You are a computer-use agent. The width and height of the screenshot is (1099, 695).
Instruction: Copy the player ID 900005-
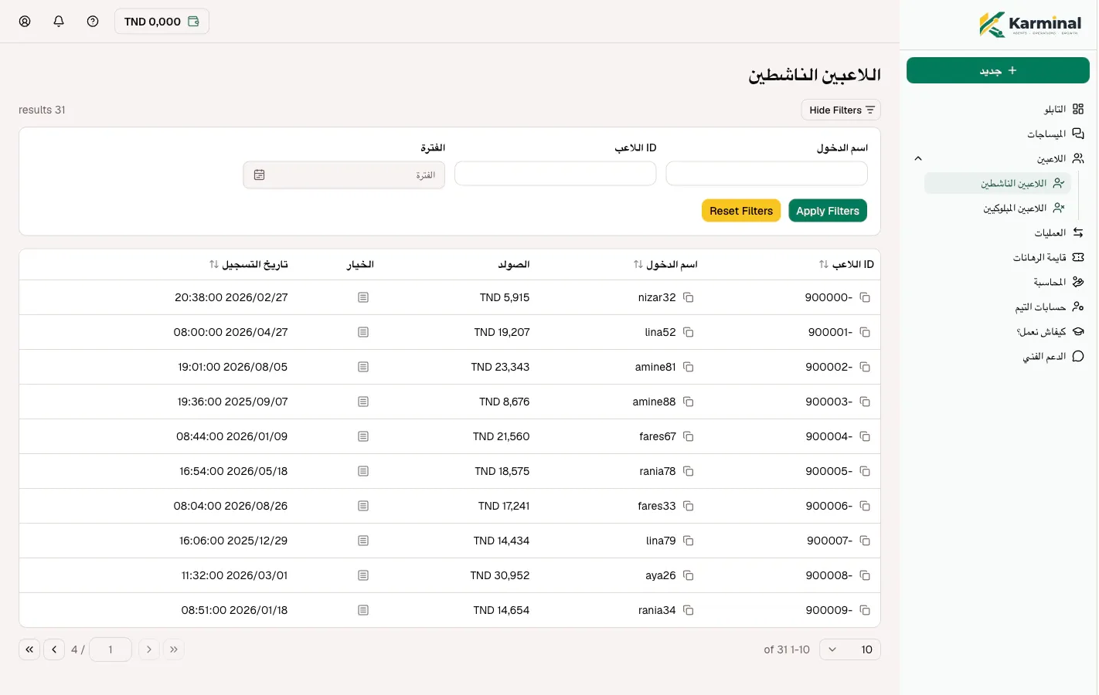[865, 471]
